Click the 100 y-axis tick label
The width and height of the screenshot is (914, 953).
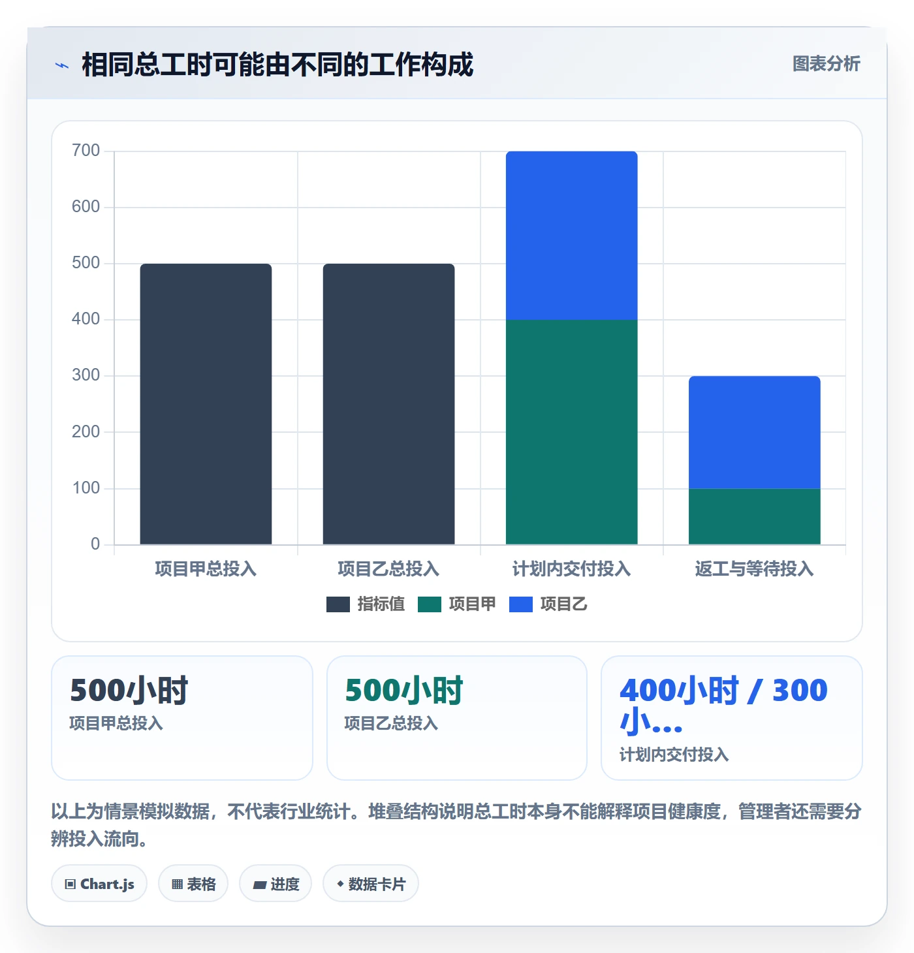click(86, 488)
